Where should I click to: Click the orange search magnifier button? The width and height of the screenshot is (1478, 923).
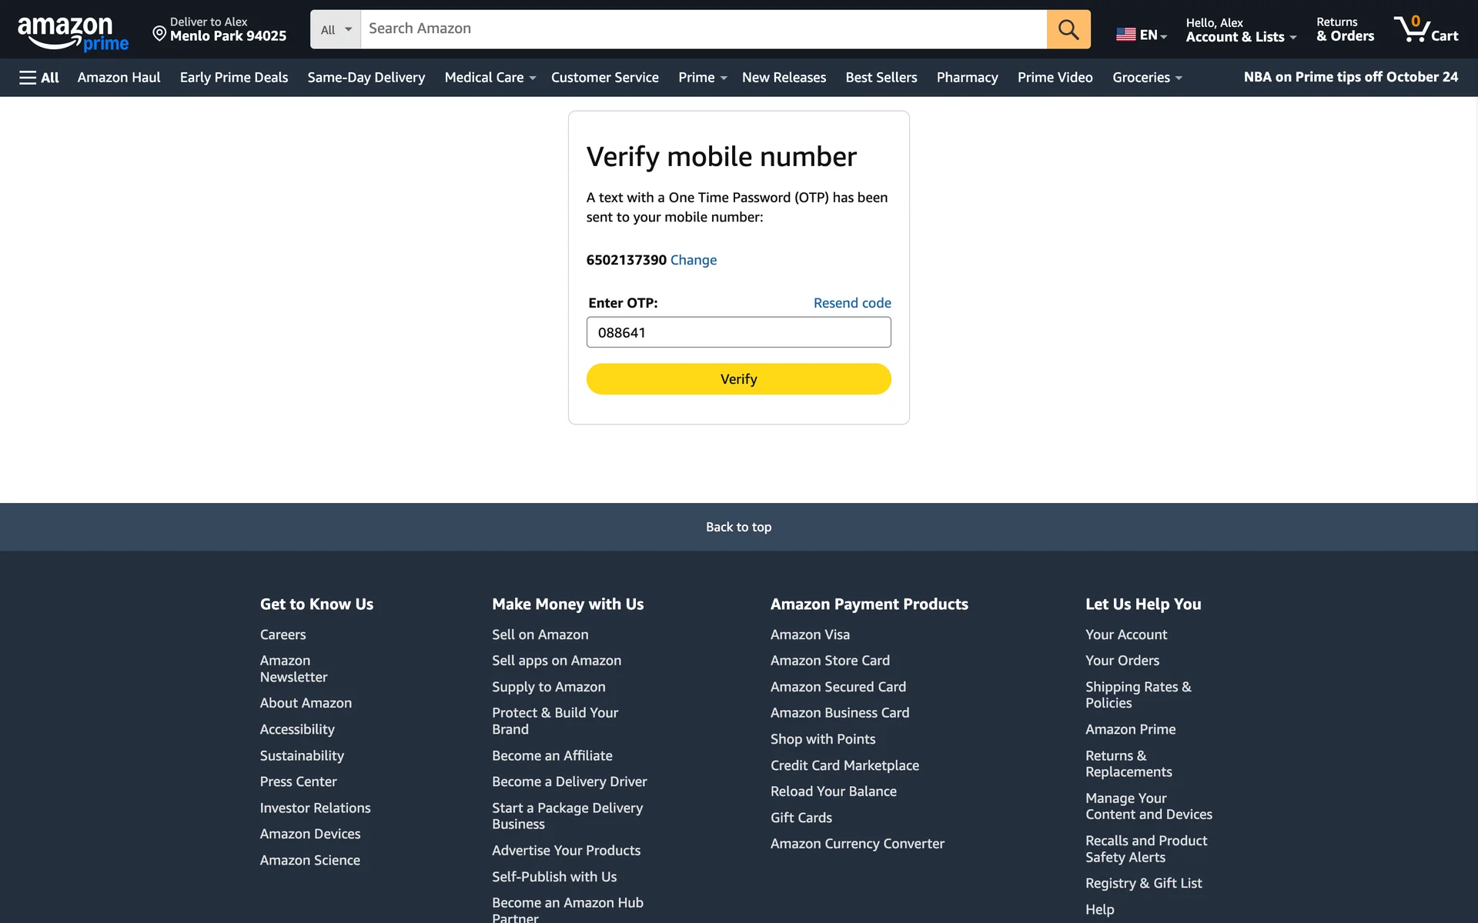(1068, 29)
